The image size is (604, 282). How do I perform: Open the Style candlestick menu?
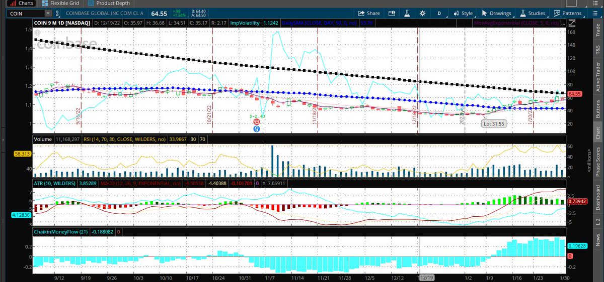pos(463,13)
